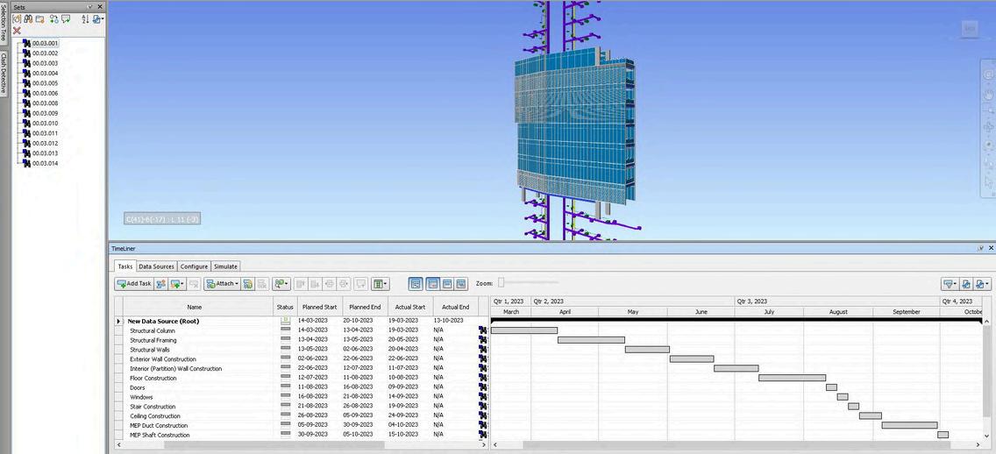This screenshot has width=996, height=454.
Task: Open the Export schedule dropdown at far right
Action: coord(983,284)
